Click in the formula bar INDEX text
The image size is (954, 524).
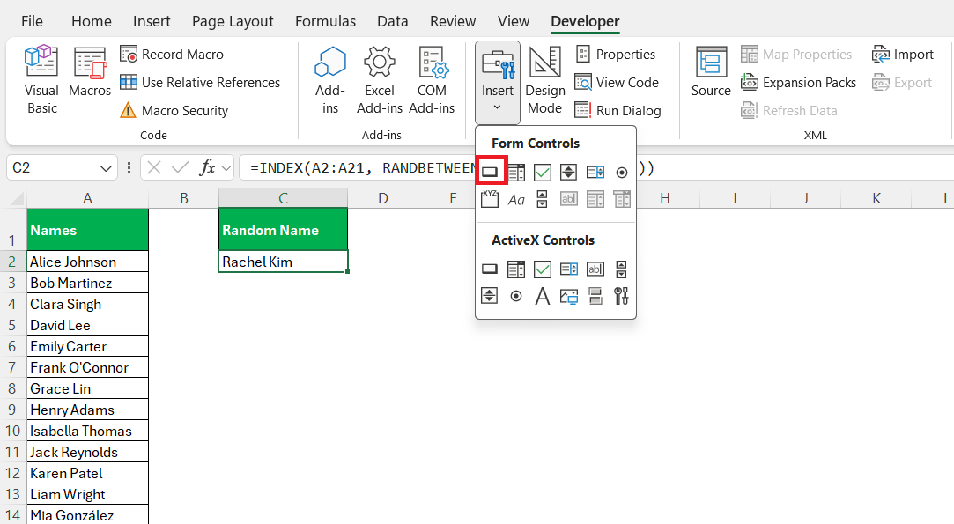(x=280, y=168)
